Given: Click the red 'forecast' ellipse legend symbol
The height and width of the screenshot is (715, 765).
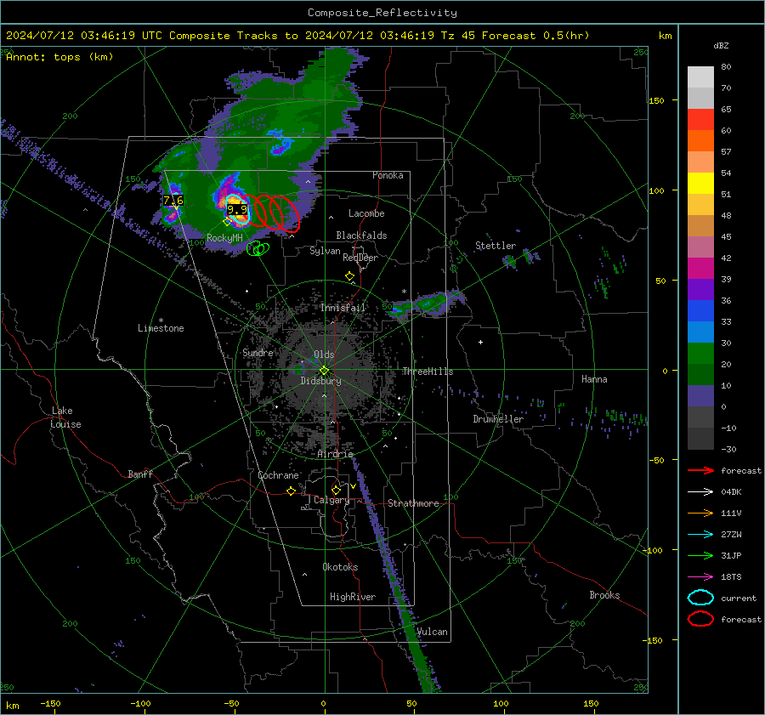Looking at the screenshot, I should (700, 619).
